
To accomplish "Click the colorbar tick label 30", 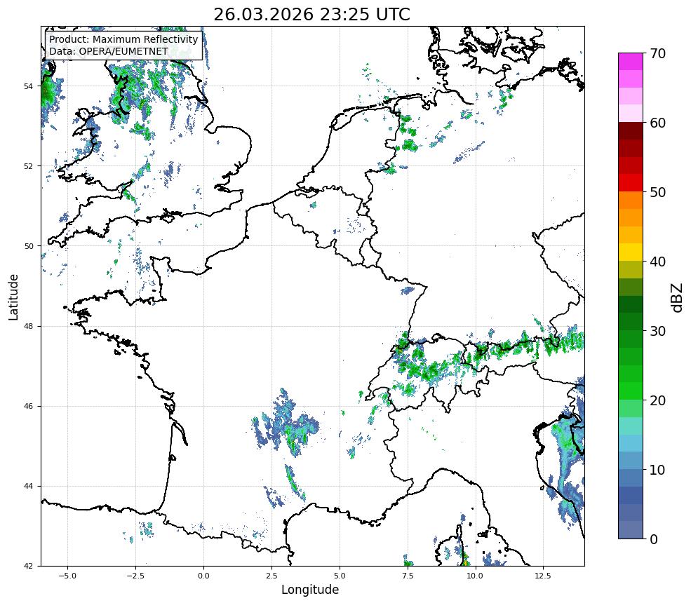I will point(657,331).
